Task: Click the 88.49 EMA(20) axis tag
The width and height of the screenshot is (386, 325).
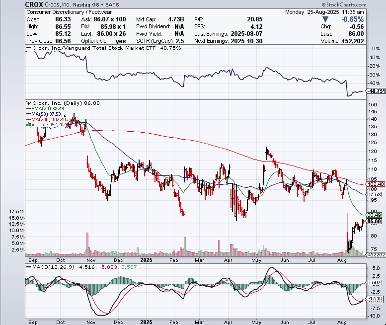Action: coord(374,215)
